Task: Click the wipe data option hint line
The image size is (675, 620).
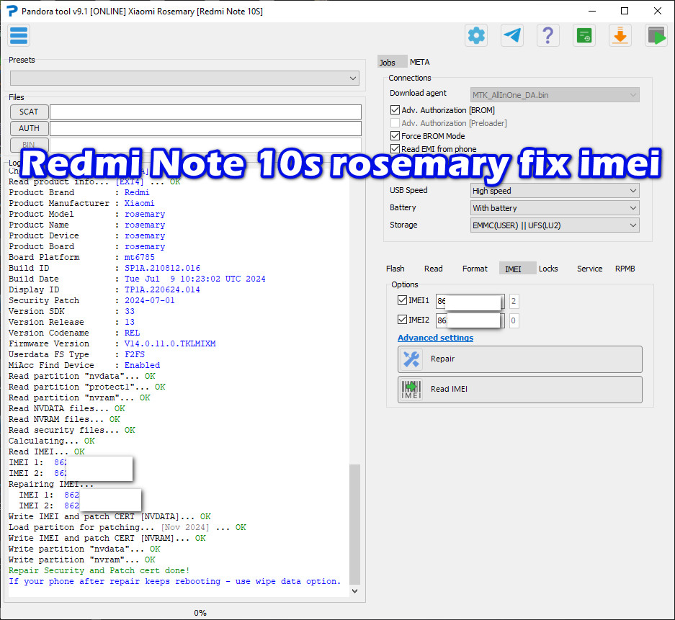Action: [x=175, y=581]
